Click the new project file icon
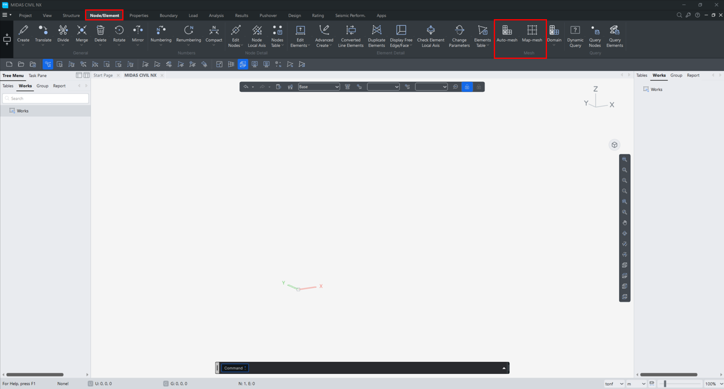The width and height of the screenshot is (724, 389). click(x=9, y=64)
